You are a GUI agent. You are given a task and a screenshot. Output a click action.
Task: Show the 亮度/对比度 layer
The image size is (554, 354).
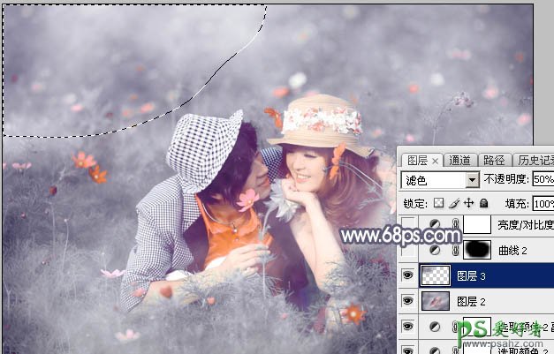[x=407, y=226]
